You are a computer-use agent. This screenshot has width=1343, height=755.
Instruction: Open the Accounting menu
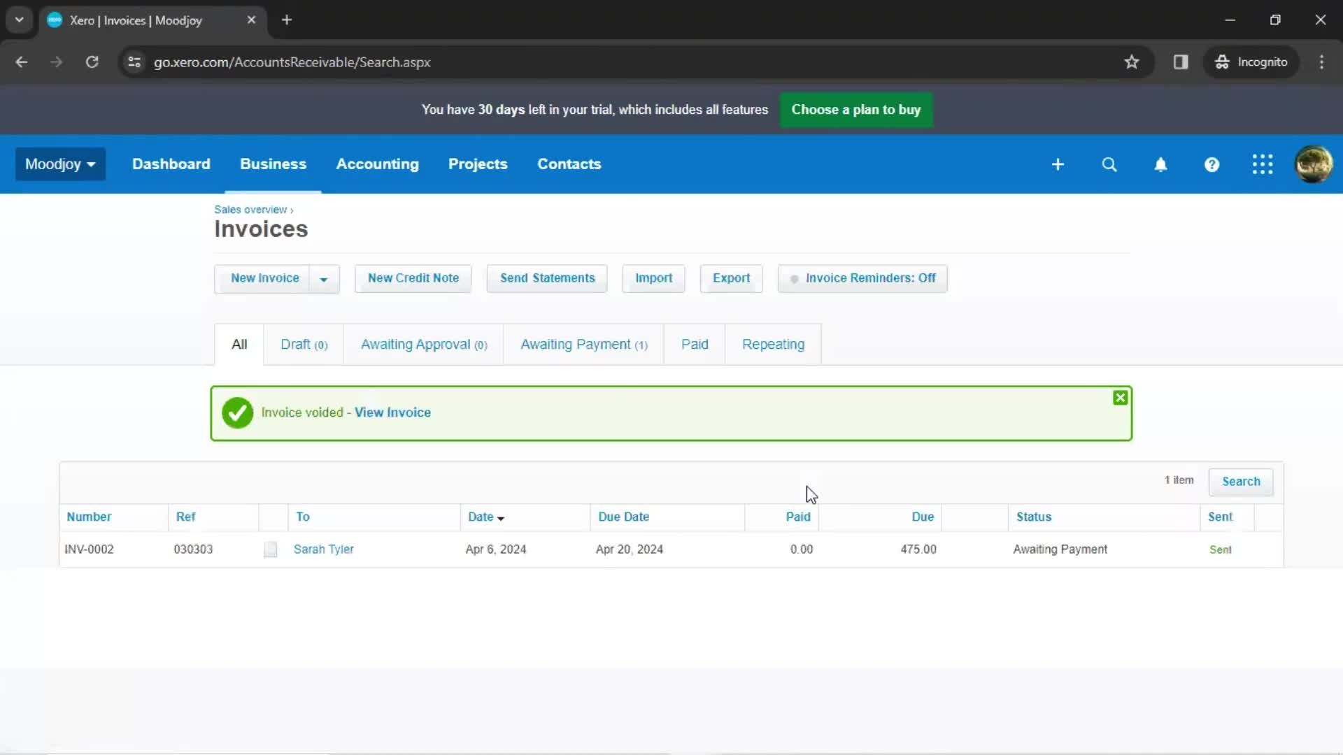377,164
